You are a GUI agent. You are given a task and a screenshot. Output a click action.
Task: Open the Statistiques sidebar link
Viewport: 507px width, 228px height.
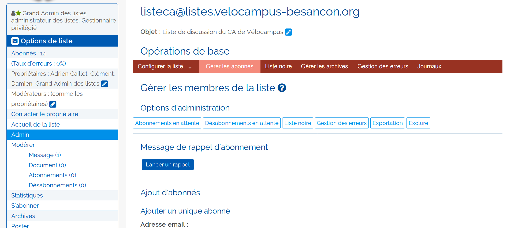click(x=27, y=195)
